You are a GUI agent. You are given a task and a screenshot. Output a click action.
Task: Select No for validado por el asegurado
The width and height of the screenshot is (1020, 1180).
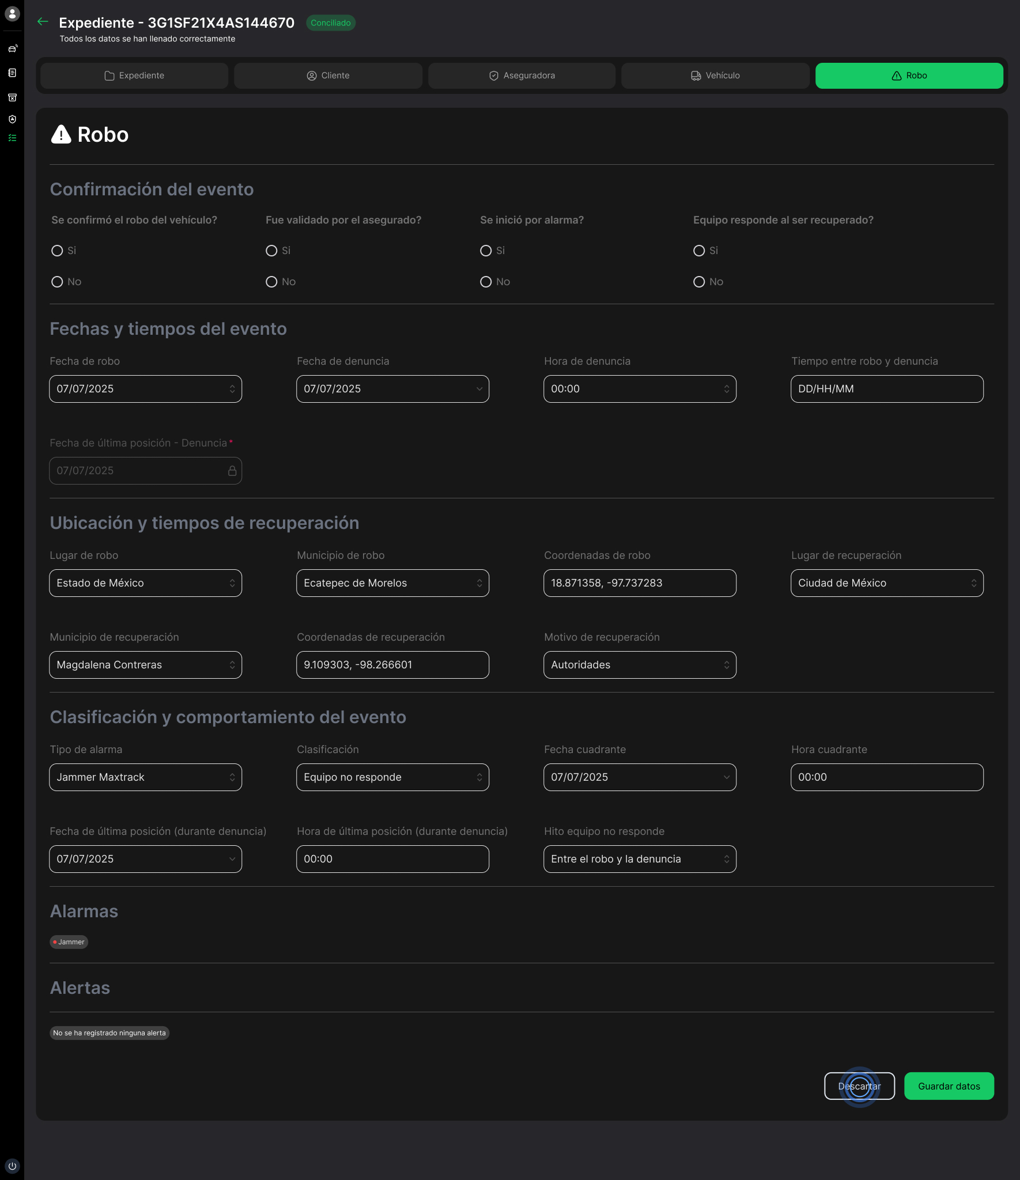[271, 282]
